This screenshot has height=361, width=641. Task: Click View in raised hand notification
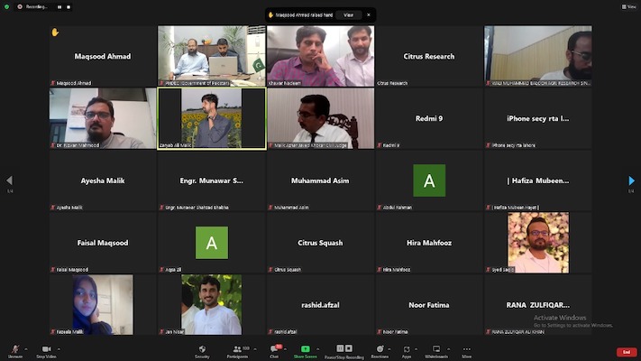[348, 15]
